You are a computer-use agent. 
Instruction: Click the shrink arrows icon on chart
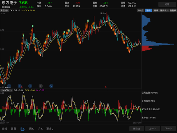tap(51, 86)
